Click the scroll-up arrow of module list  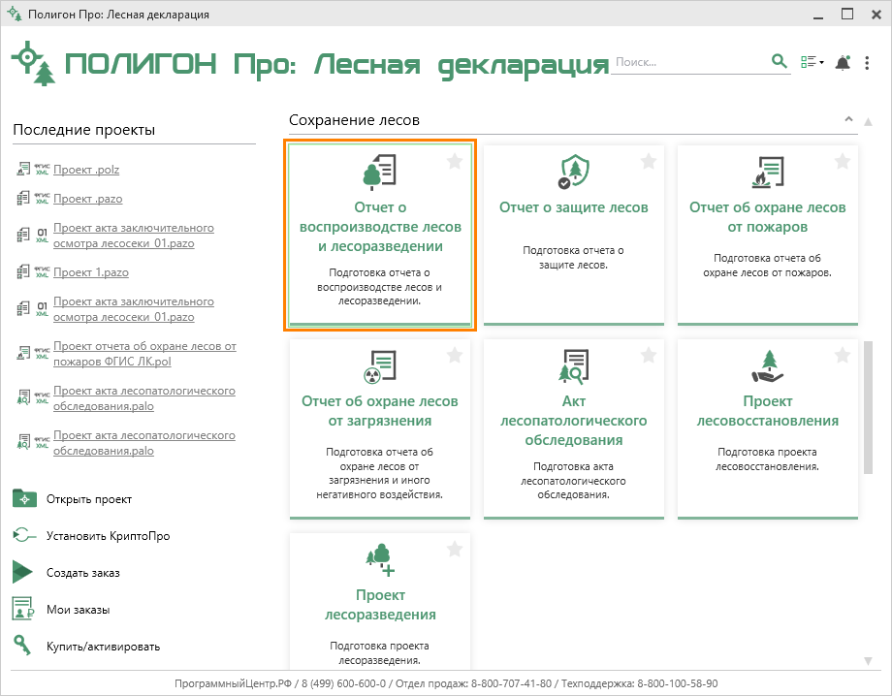point(868,122)
